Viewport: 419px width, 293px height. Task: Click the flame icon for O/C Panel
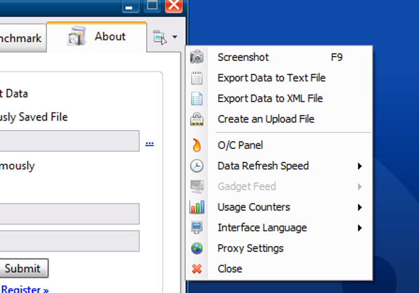tap(197, 145)
